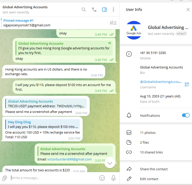Focus the Write a message field
The image size is (192, 185).
54,178
